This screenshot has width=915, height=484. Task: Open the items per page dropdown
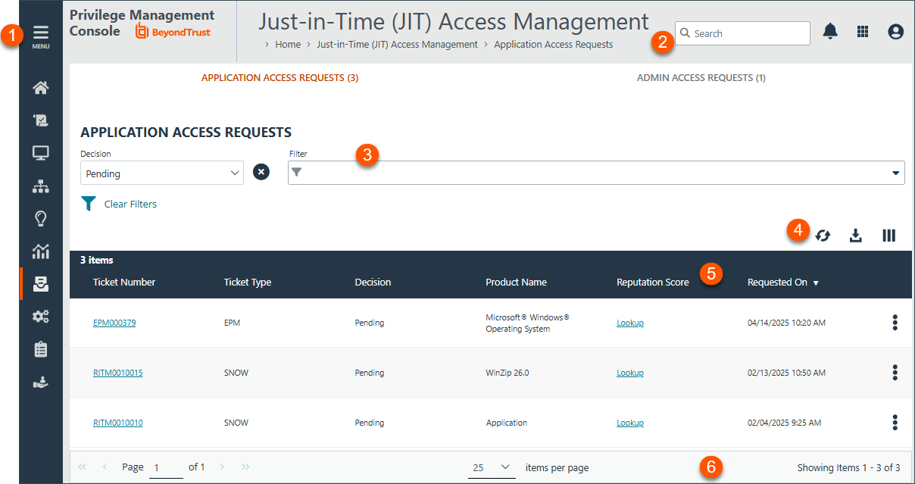click(492, 467)
